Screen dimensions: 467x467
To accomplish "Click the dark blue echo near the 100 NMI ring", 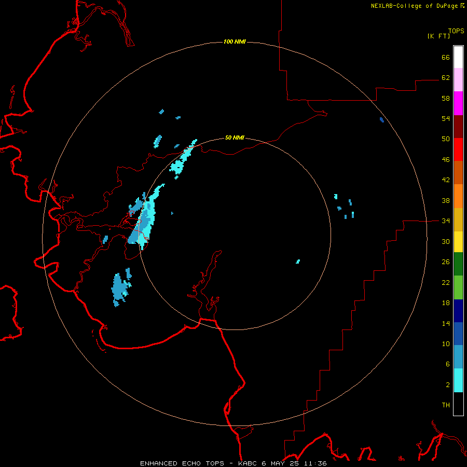I will pos(382,120).
